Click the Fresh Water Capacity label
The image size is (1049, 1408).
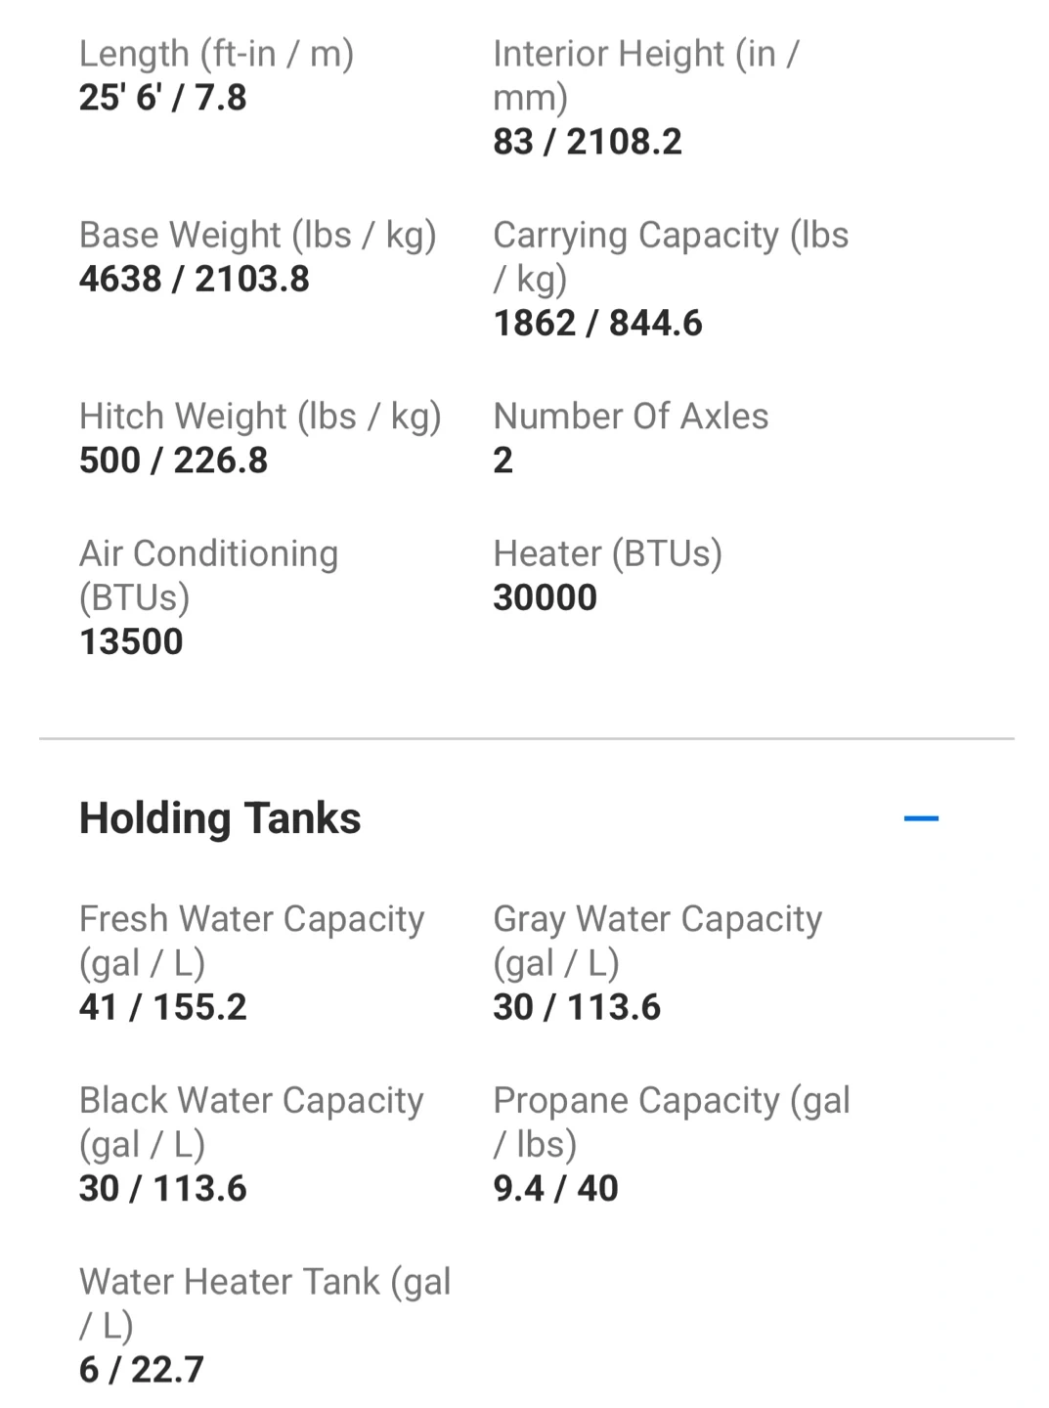pos(251,941)
